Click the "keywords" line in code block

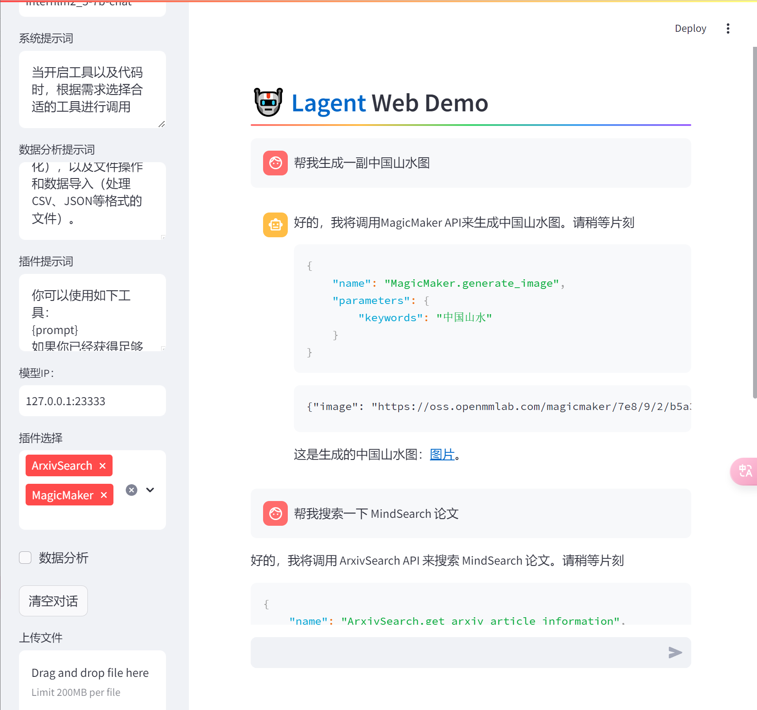tap(425, 318)
